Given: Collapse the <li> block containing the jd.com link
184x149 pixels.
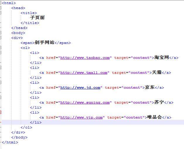Looking at the screenshot, I should (x=0, y=83).
